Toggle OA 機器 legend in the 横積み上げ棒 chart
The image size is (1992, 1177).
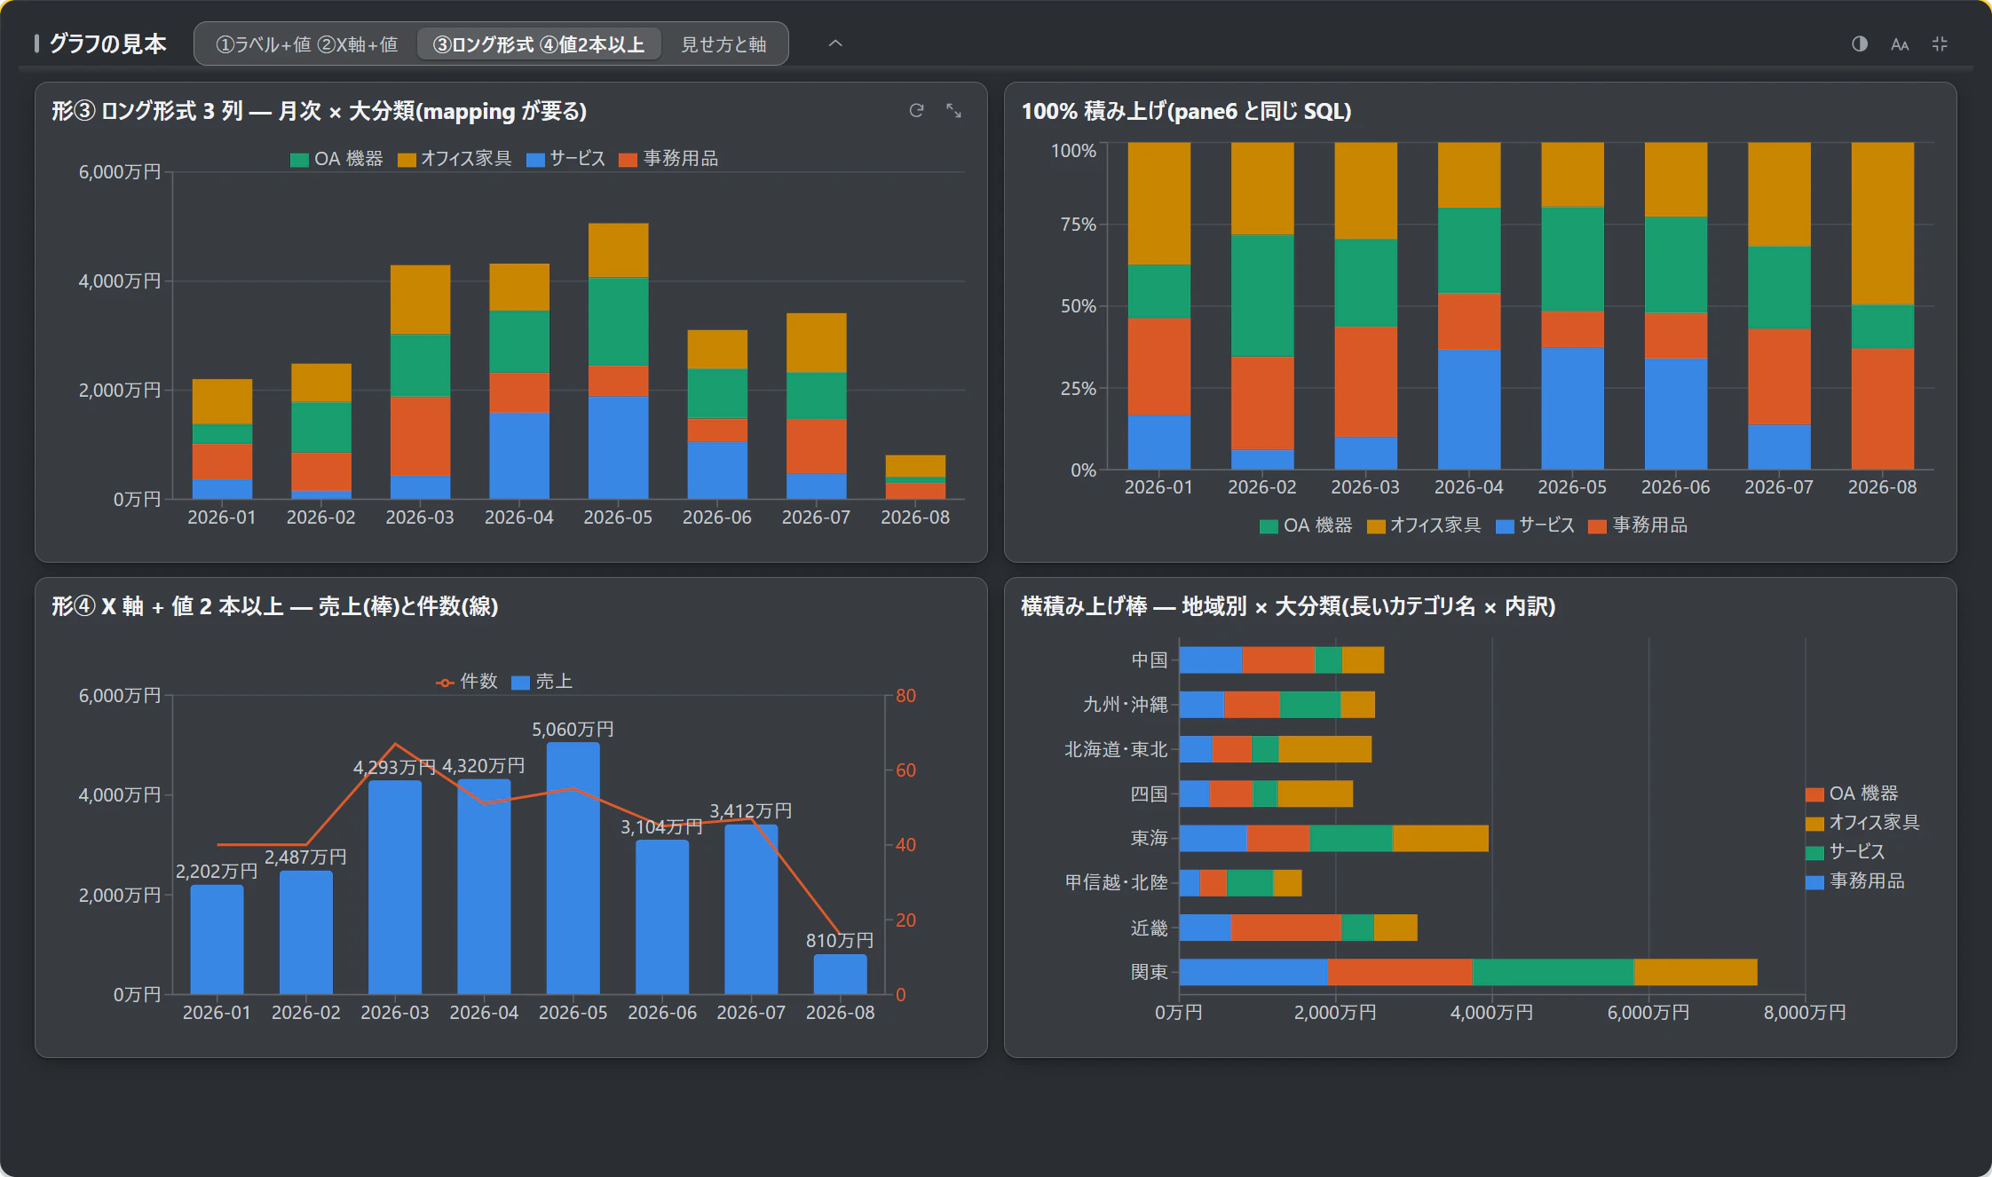pyautogui.click(x=1853, y=794)
